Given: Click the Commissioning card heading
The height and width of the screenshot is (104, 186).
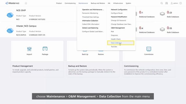Looking at the screenshot, I should point(131,66).
